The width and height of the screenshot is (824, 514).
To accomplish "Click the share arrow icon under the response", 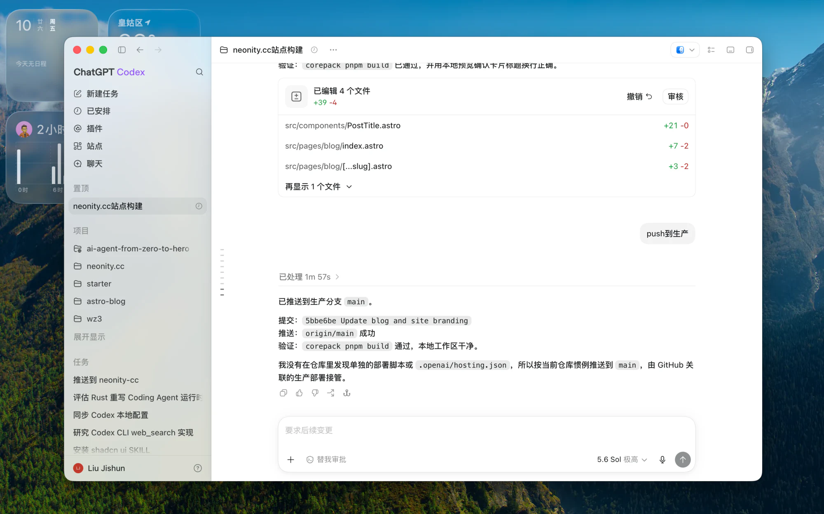I will coord(331,393).
